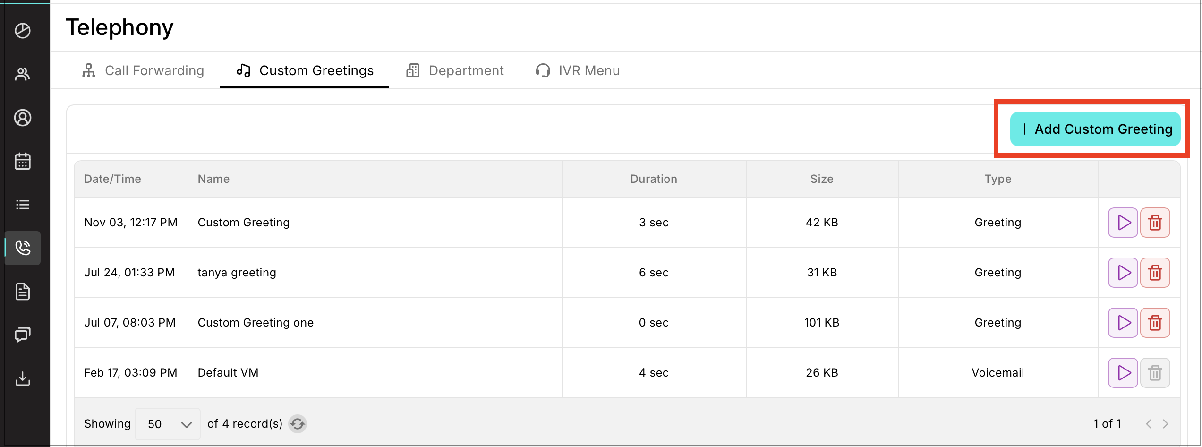The width and height of the screenshot is (1202, 447).
Task: Delete the tanya greeting record
Action: pos(1155,273)
